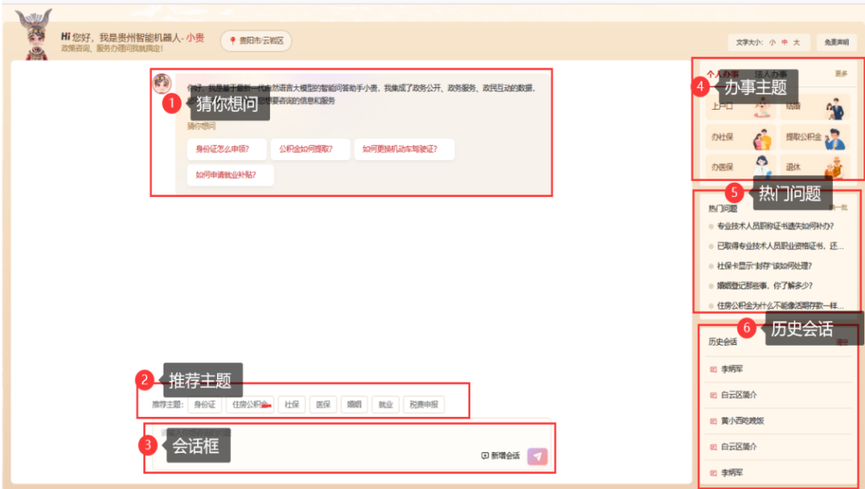
Task: Open the 贵阳市·云岩区 location selector
Action: click(x=255, y=41)
